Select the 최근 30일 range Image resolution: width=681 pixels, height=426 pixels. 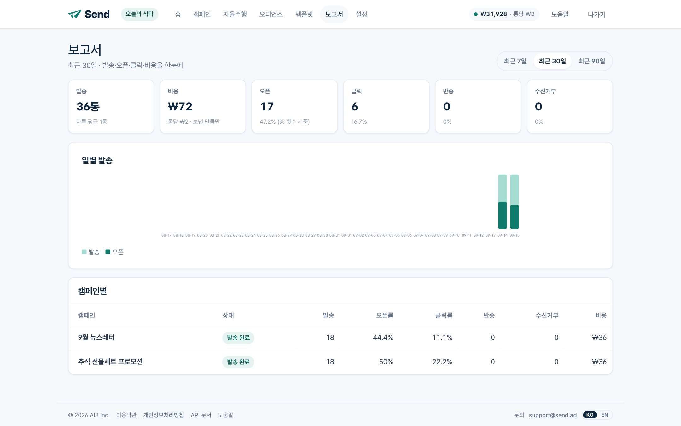pyautogui.click(x=552, y=61)
